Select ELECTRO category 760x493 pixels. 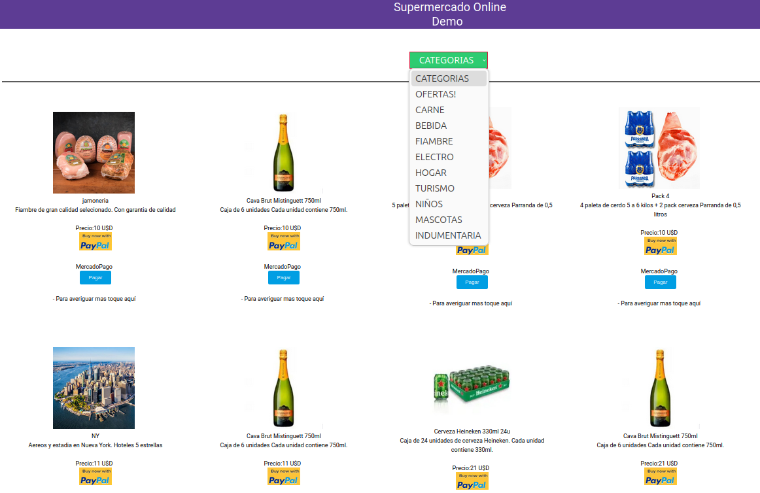449,157
